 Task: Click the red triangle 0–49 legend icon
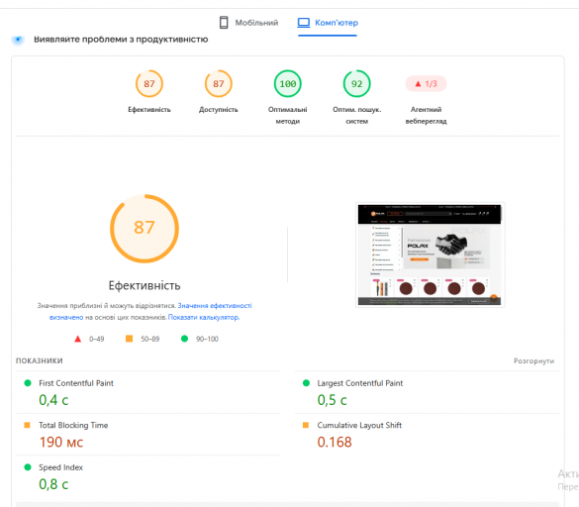(77, 339)
